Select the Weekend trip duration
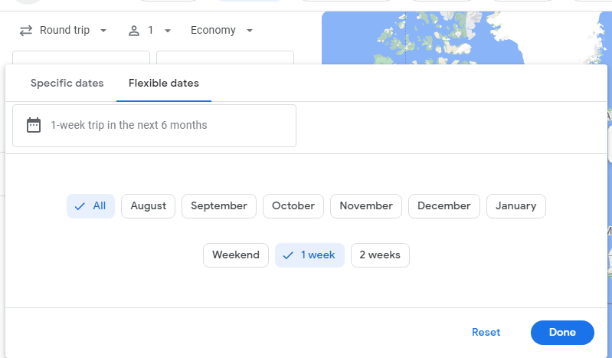Screen dimensions: 612x358 click(236, 255)
